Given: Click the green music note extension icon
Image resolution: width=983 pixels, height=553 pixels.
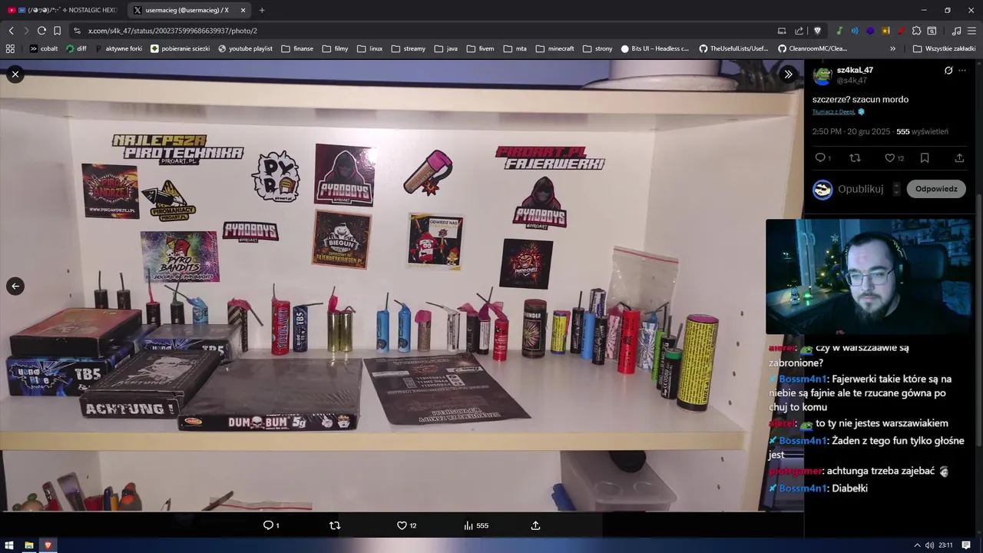Looking at the screenshot, I should (x=839, y=31).
